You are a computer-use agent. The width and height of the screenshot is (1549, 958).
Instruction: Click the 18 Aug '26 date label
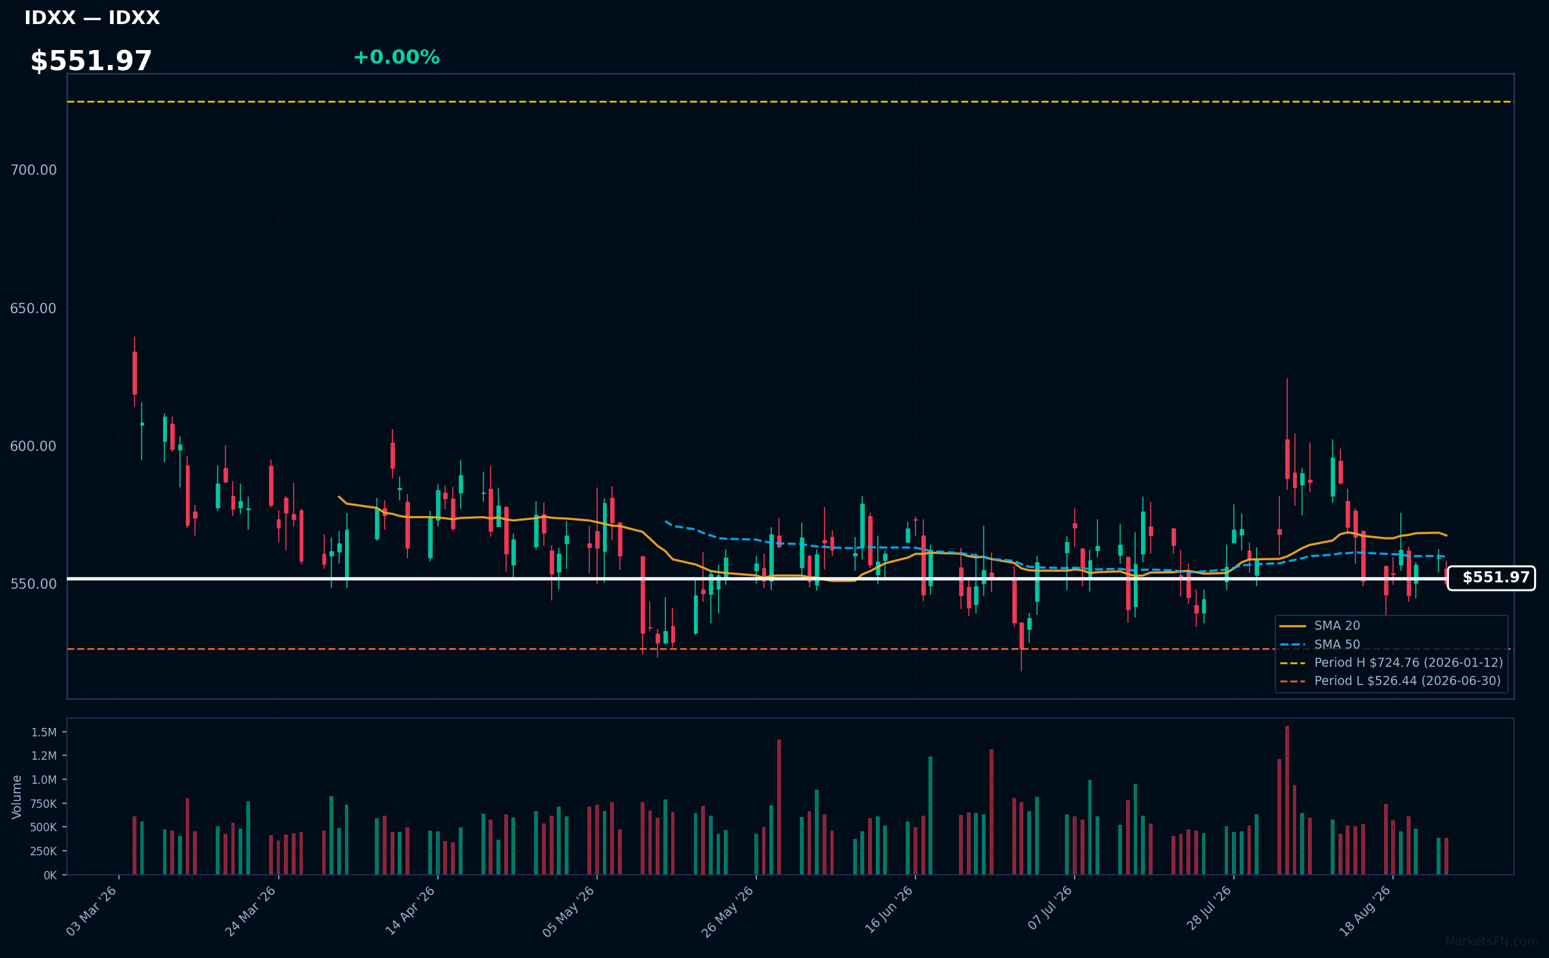coord(1365,911)
